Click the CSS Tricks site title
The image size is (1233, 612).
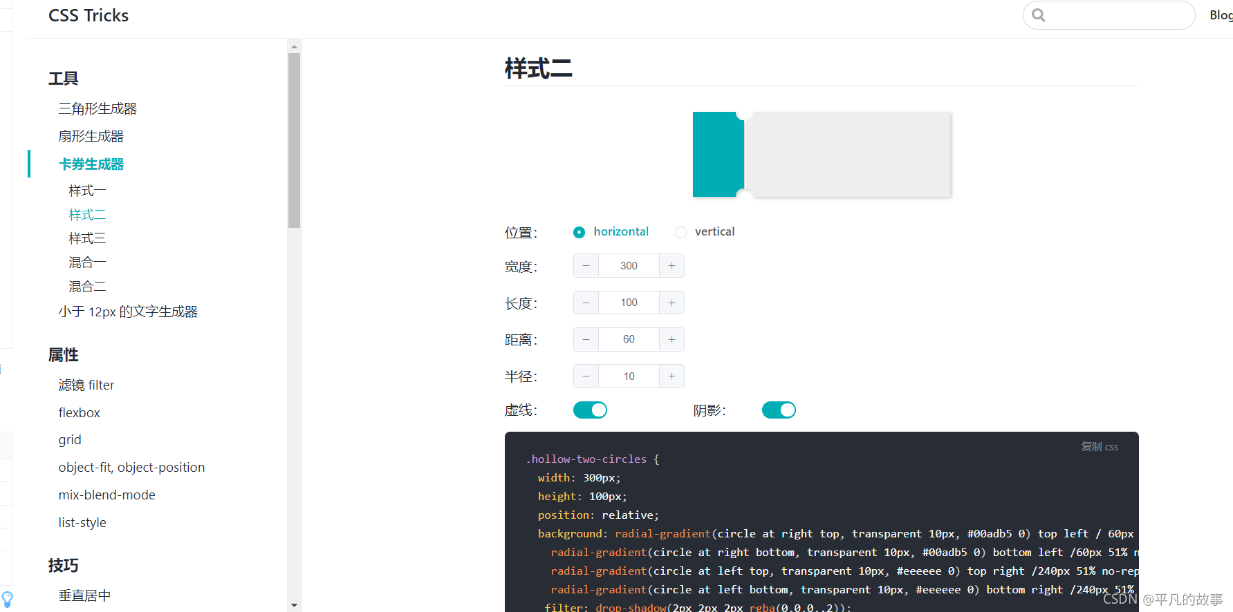click(x=89, y=15)
